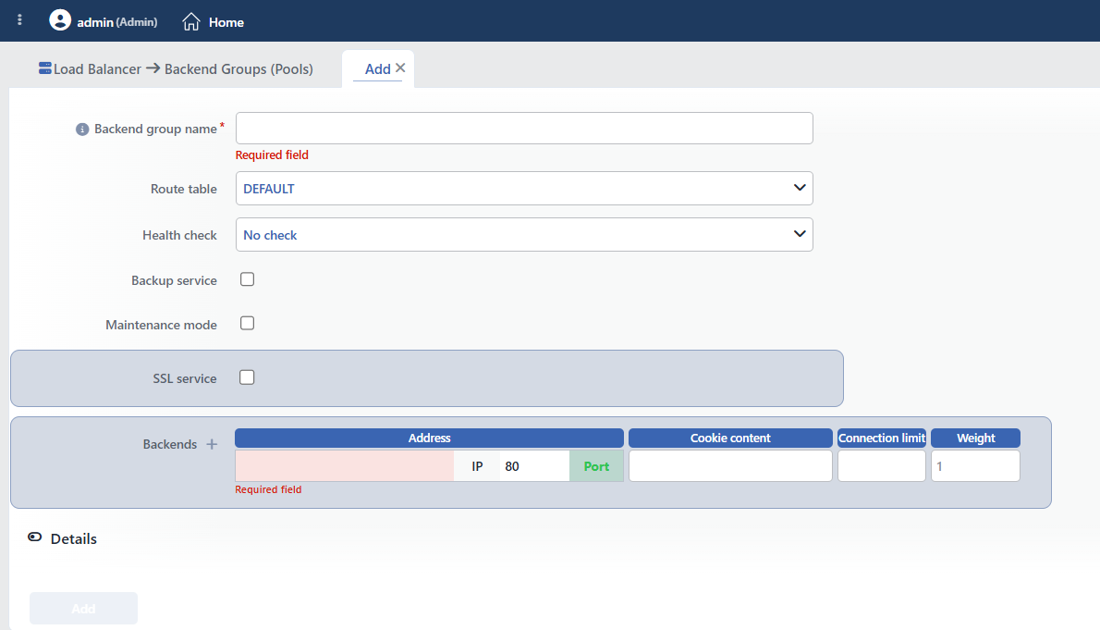This screenshot has width=1100, height=630.
Task: Click Required field message under group name
Action: [x=272, y=155]
